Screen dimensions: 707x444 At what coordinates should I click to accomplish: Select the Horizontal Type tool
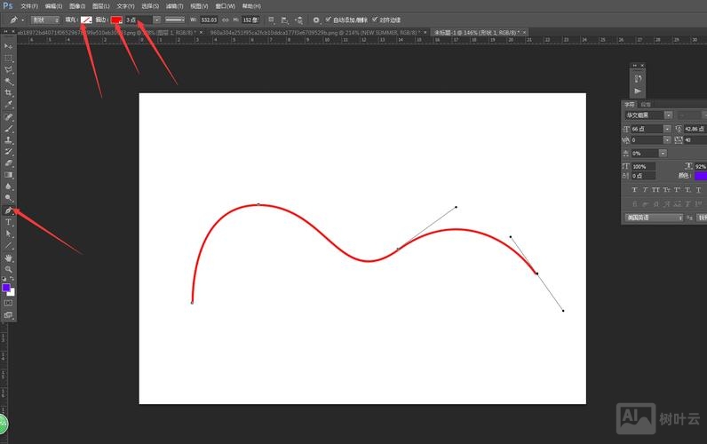coord(9,222)
